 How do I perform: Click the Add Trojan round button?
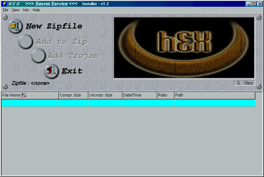tap(38, 56)
